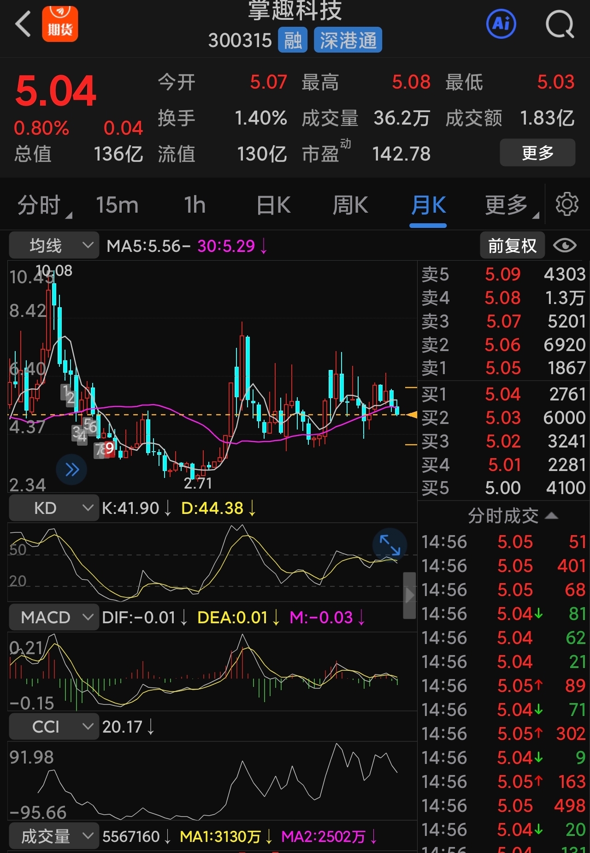
Task: Open the 更多 periods dropdown tab
Action: click(511, 205)
